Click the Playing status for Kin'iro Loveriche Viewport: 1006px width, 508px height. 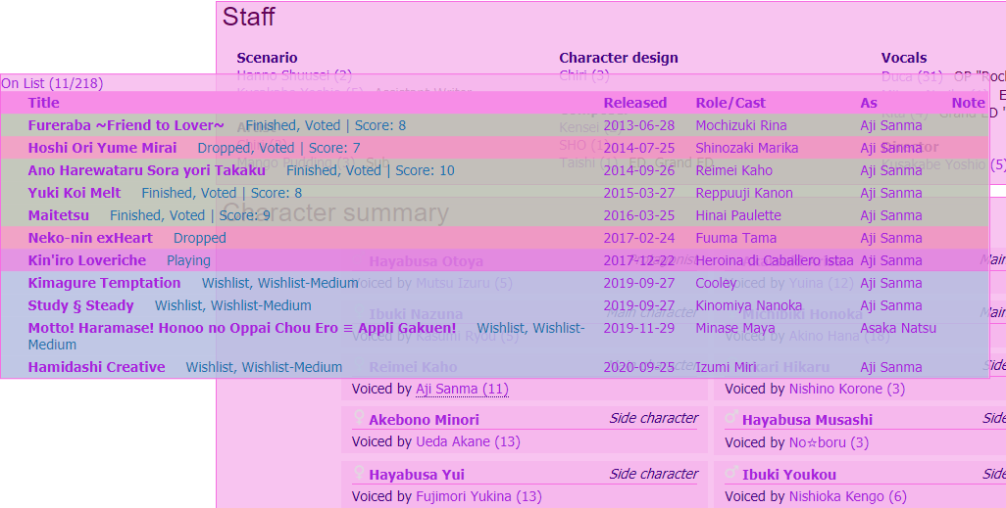pyautogui.click(x=188, y=260)
